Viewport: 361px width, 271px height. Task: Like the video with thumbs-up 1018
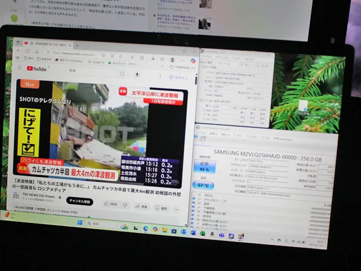tap(111, 204)
